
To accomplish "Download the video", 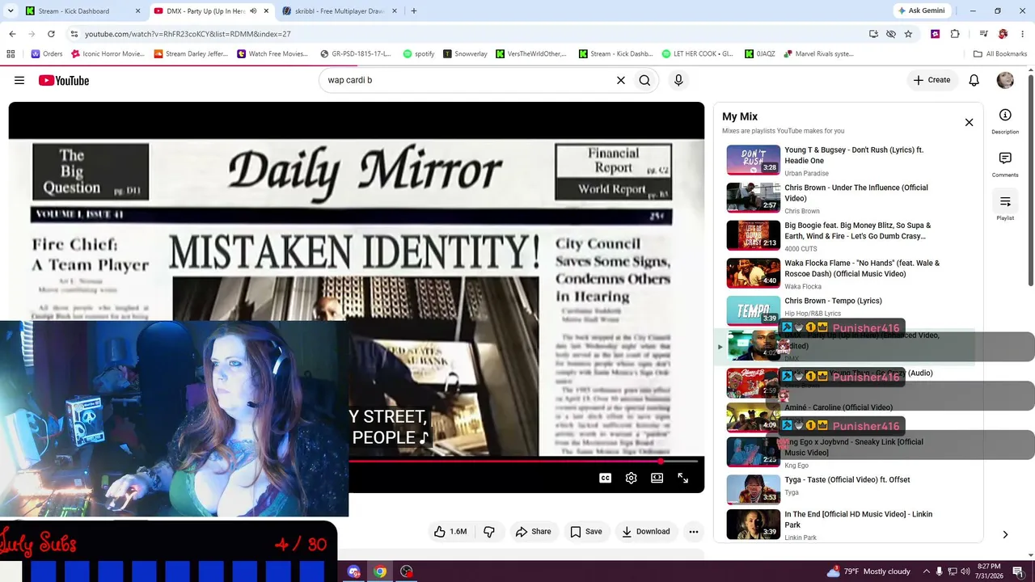I will (x=646, y=531).
